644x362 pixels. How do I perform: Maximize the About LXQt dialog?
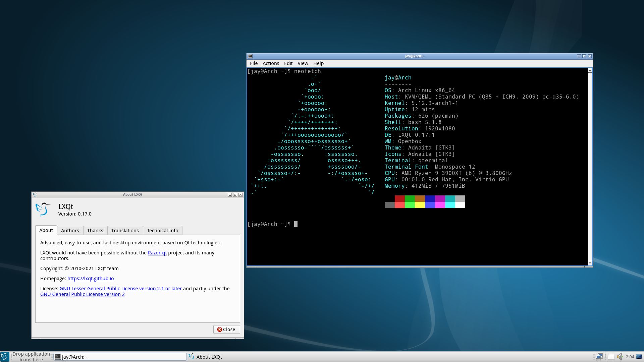[x=235, y=195]
